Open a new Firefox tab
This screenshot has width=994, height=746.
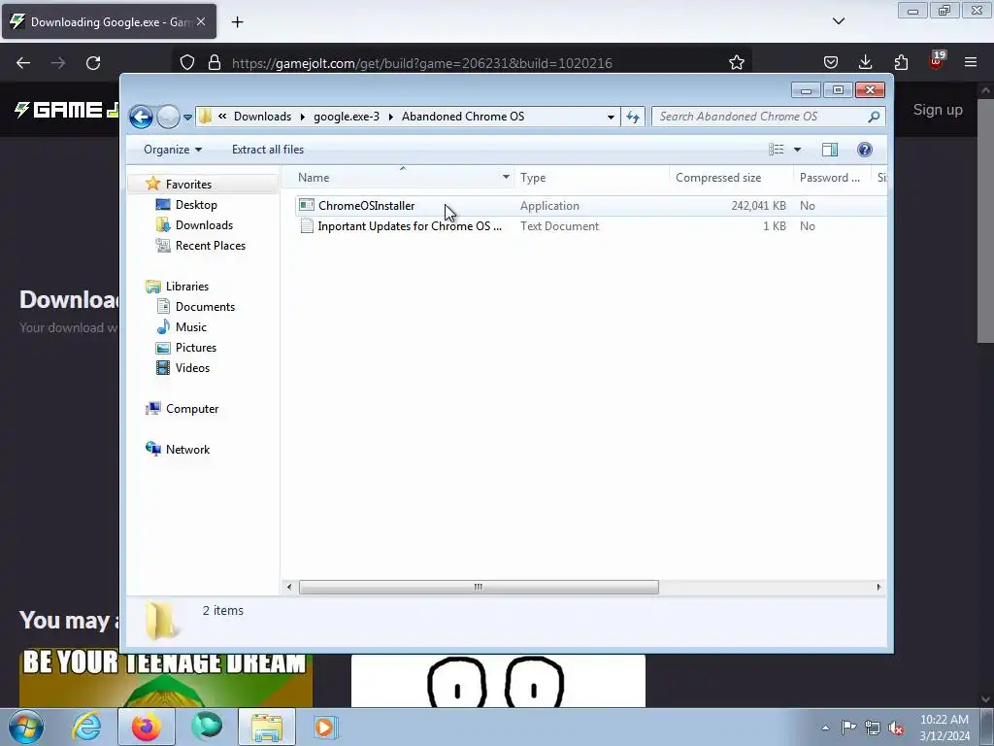click(237, 22)
